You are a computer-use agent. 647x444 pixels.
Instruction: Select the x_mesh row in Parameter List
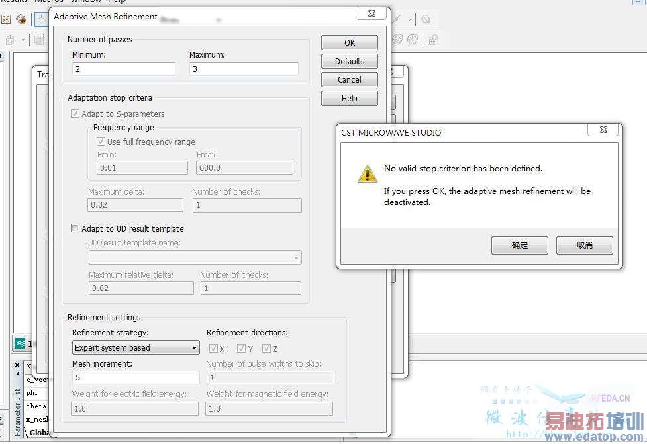click(36, 420)
